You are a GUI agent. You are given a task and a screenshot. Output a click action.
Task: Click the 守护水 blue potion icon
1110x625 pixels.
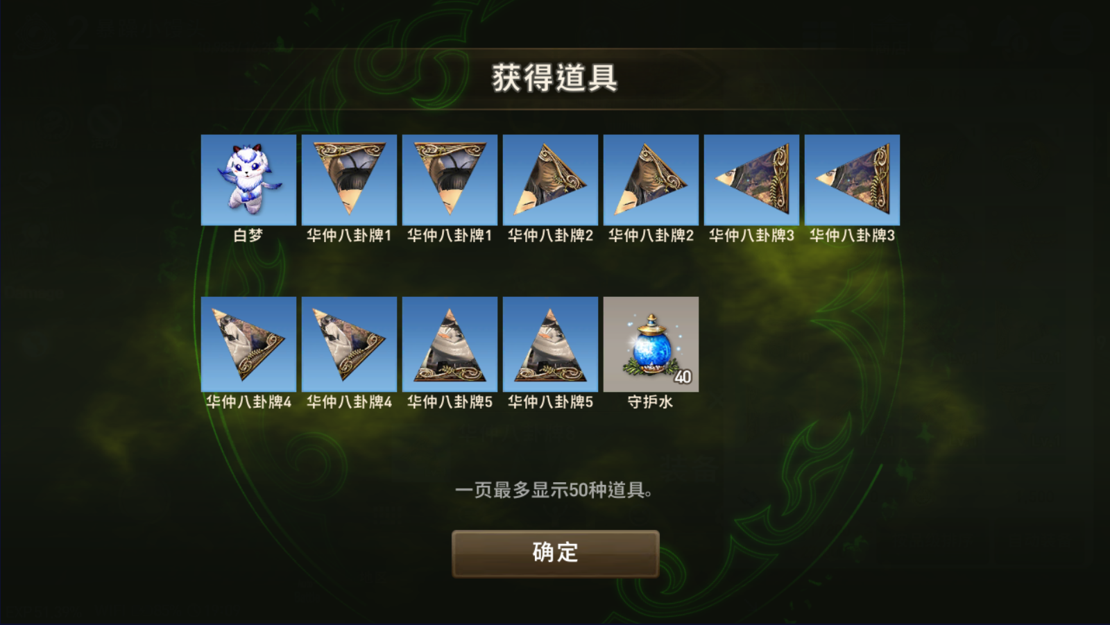click(x=651, y=344)
